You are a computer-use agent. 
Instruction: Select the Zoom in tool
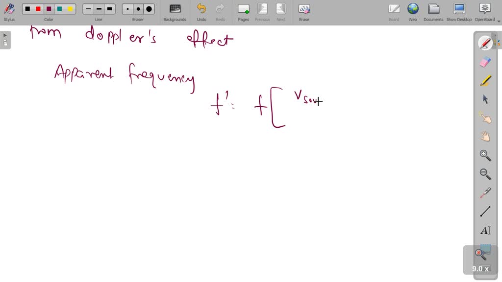pos(485,155)
